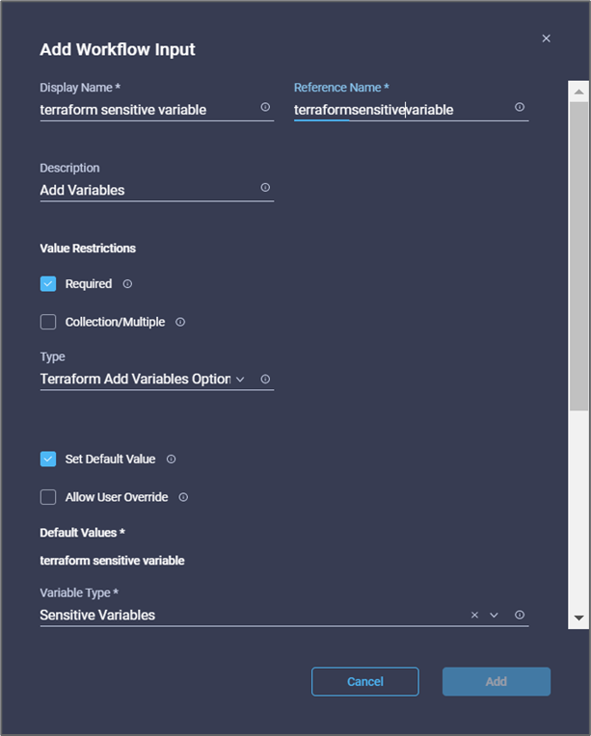The image size is (591, 736).
Task: Click the info icon next to Description field
Action: 265,188
